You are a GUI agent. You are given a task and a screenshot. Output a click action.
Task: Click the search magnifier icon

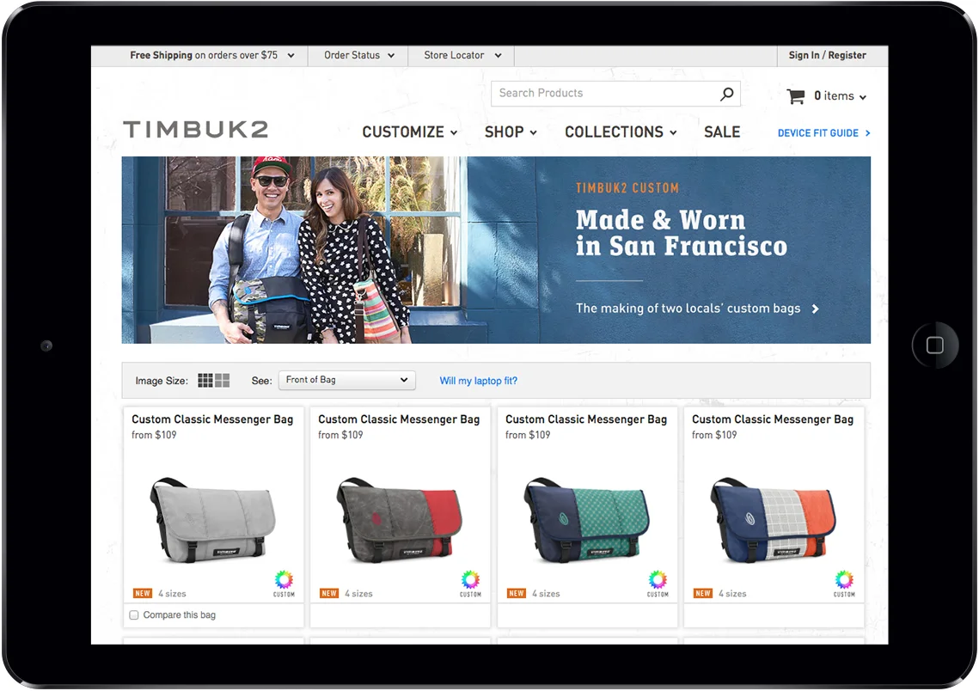(726, 95)
